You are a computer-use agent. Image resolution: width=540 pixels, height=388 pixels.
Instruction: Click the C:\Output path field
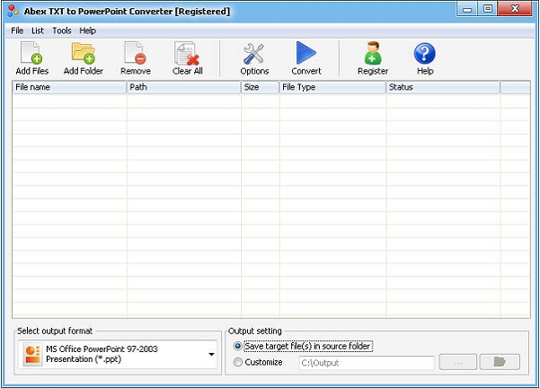367,363
